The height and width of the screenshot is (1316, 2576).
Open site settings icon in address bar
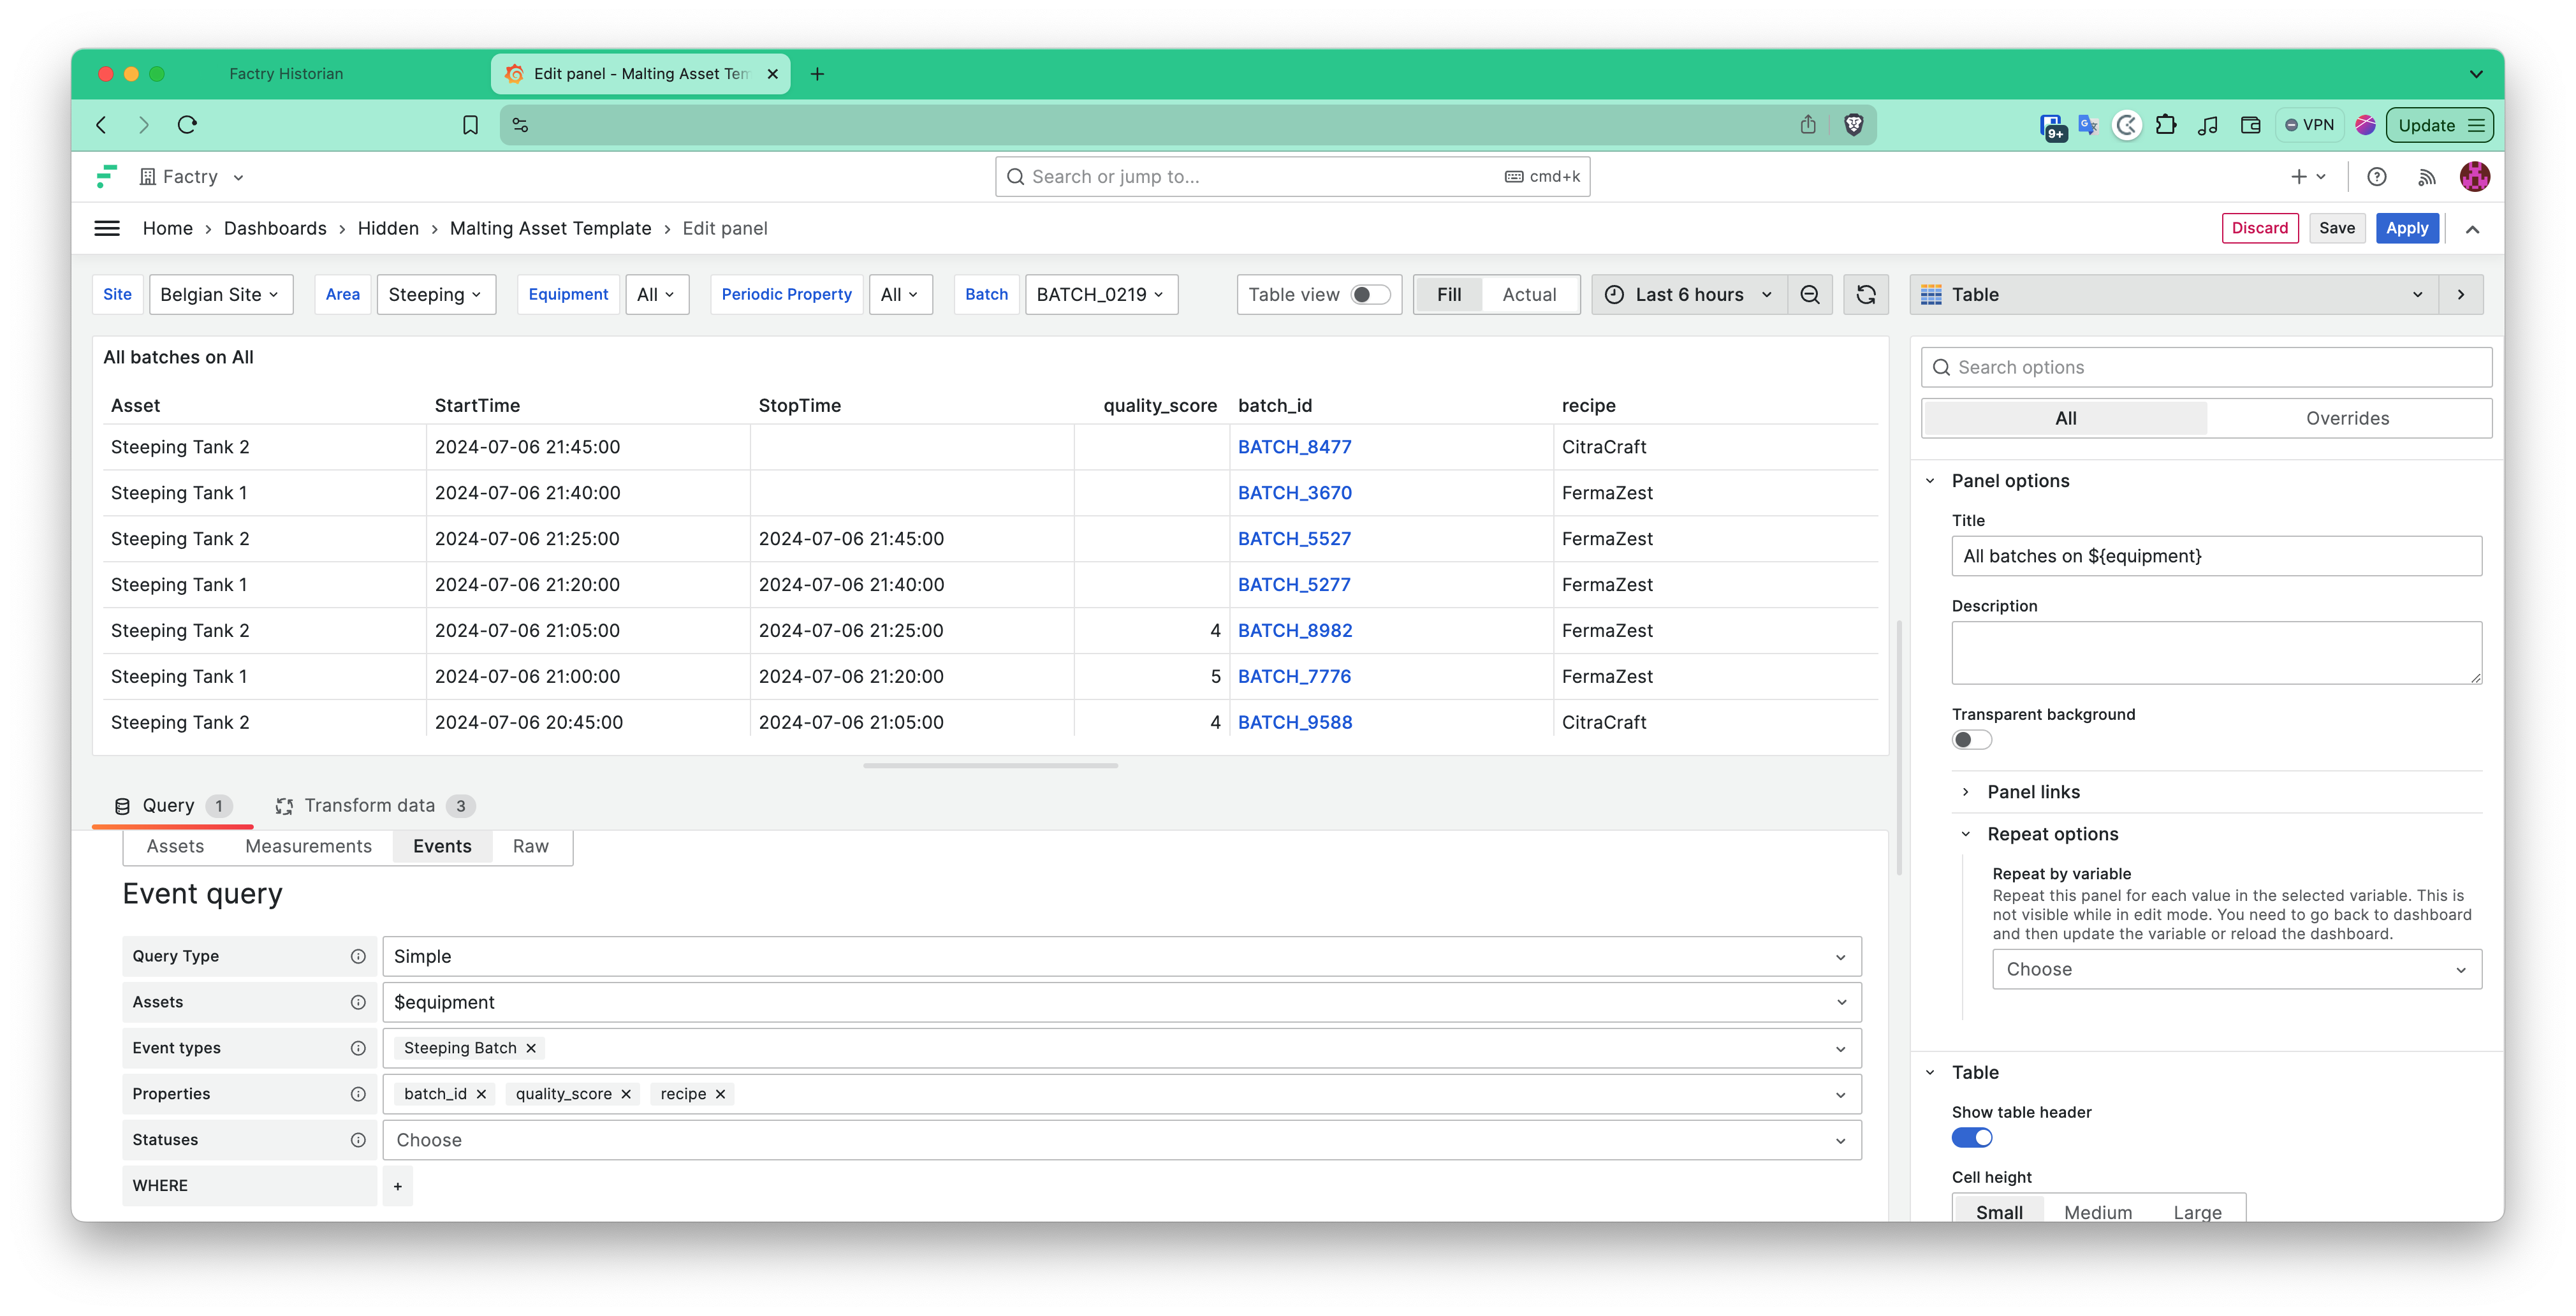[x=520, y=125]
